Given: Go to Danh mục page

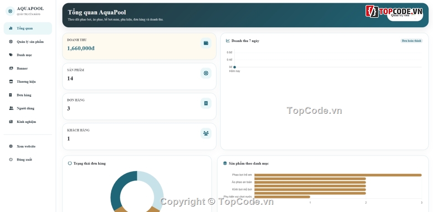Looking at the screenshot, I should point(28,55).
